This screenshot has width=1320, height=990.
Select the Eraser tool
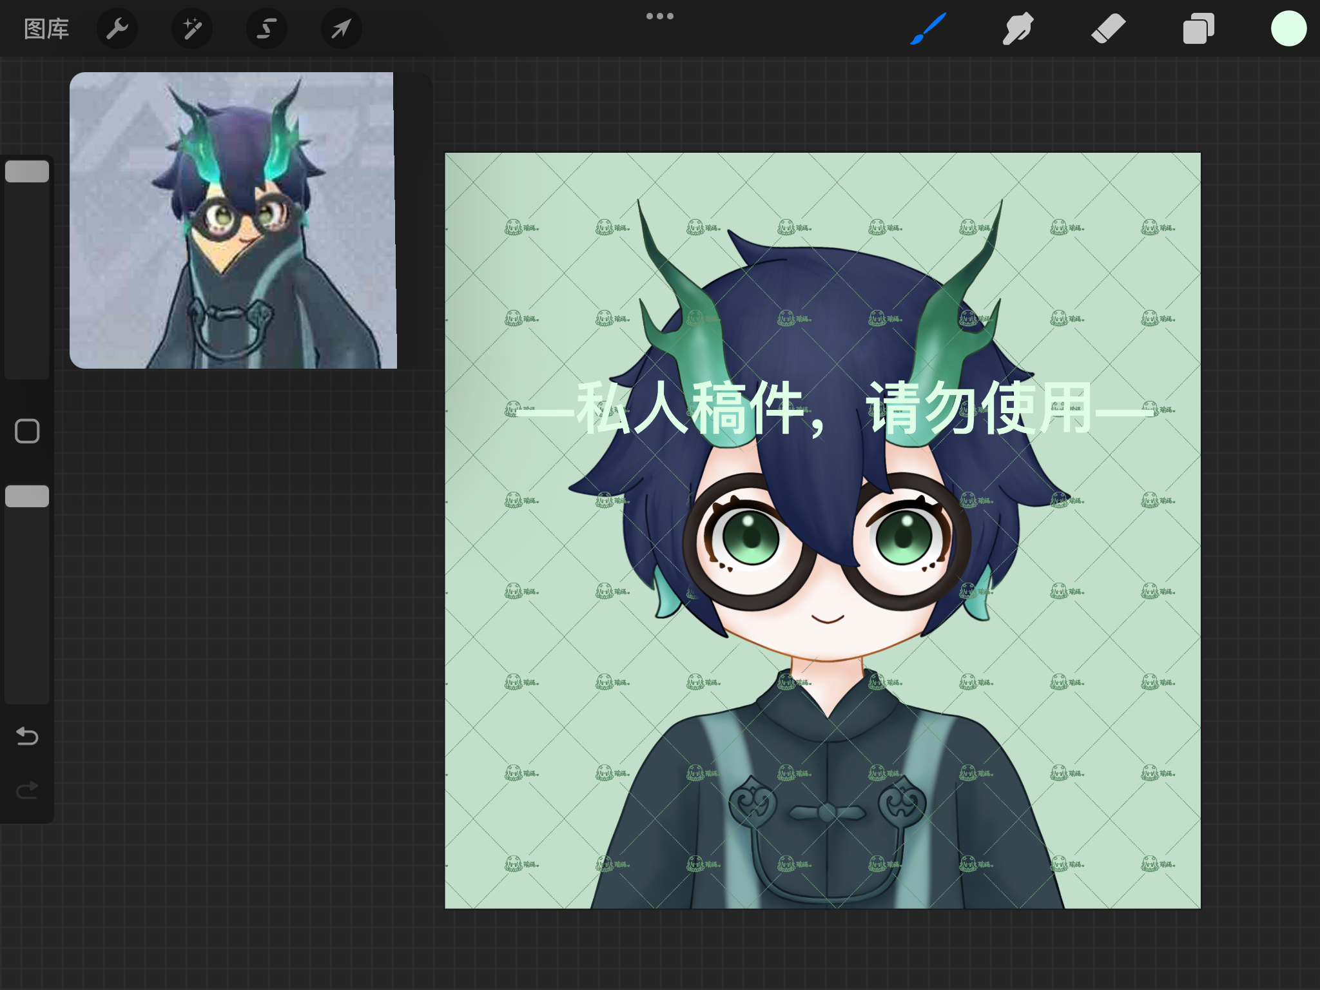[1109, 29]
